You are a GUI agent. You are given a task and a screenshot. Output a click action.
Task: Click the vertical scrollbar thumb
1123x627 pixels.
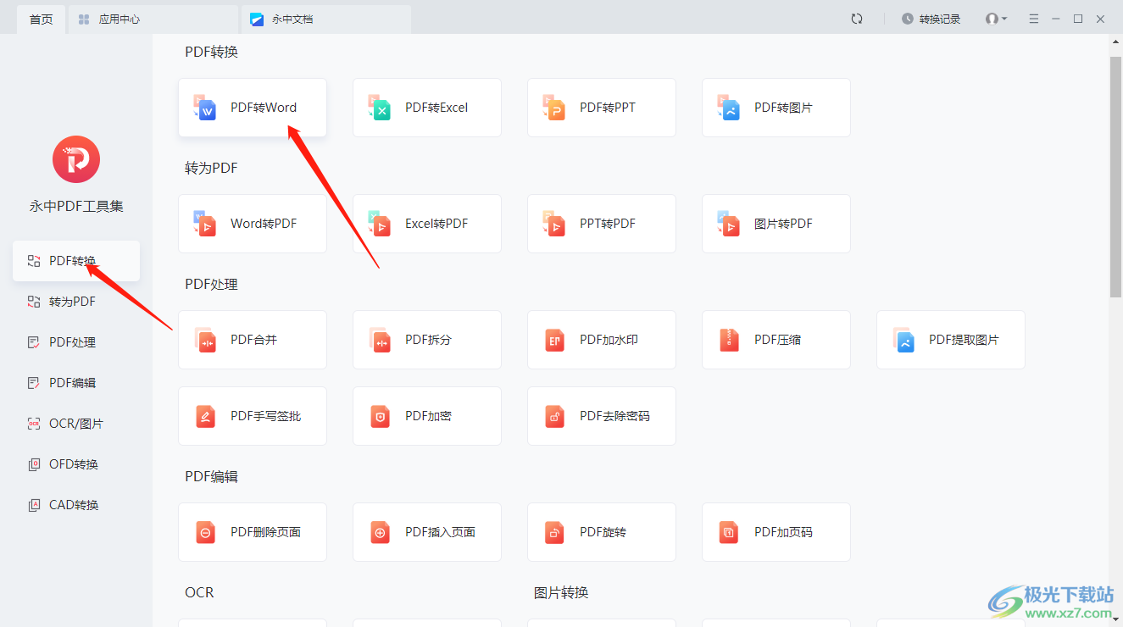click(1115, 176)
